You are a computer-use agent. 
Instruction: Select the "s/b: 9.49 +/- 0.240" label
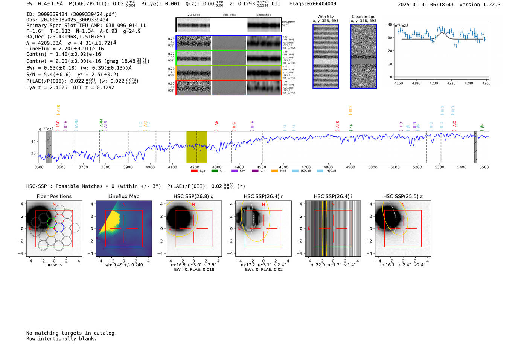pyautogui.click(x=124, y=265)
